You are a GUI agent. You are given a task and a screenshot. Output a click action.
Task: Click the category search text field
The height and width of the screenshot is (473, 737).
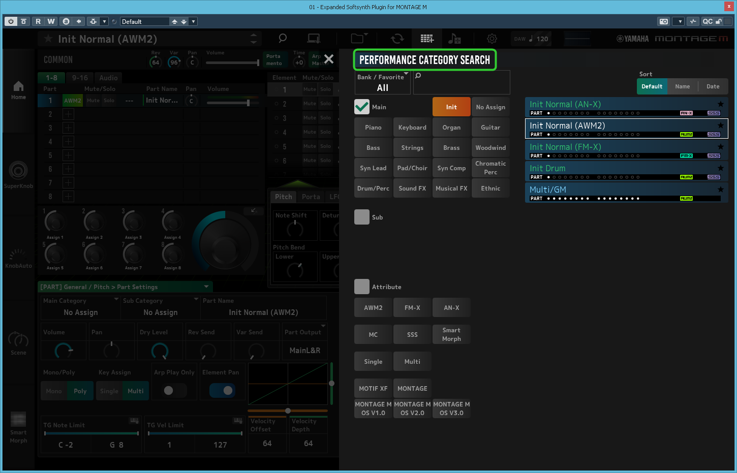pyautogui.click(x=462, y=82)
